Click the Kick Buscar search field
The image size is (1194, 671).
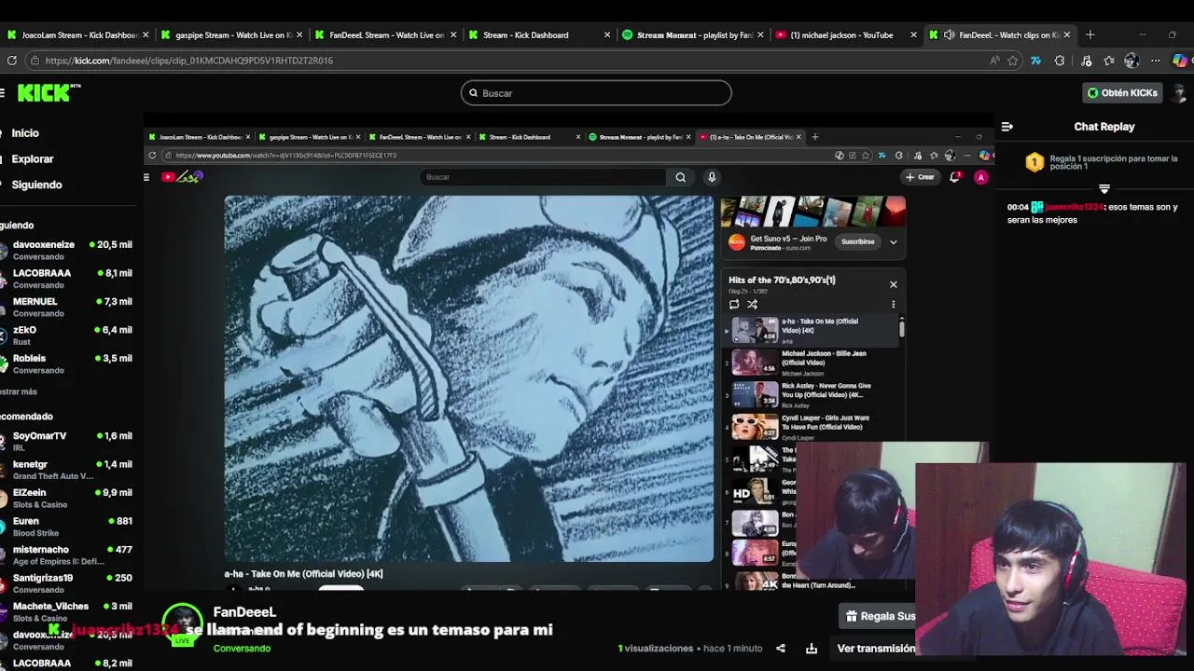596,93
